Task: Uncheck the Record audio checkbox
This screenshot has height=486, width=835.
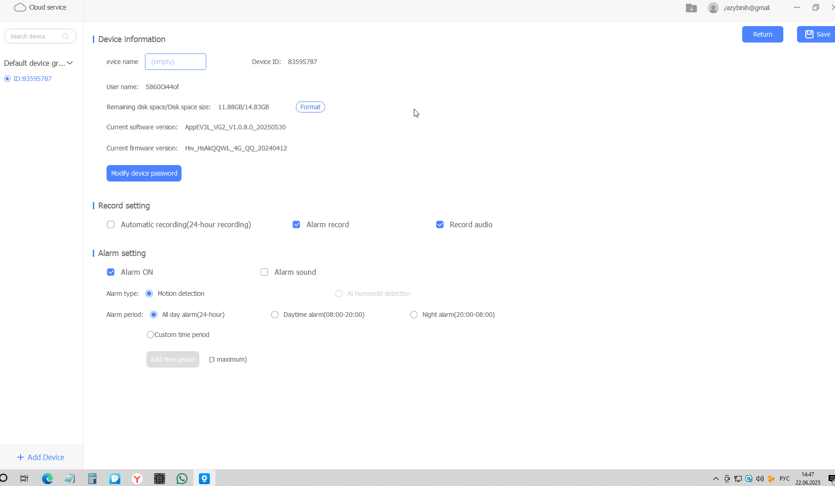Action: coord(440,224)
